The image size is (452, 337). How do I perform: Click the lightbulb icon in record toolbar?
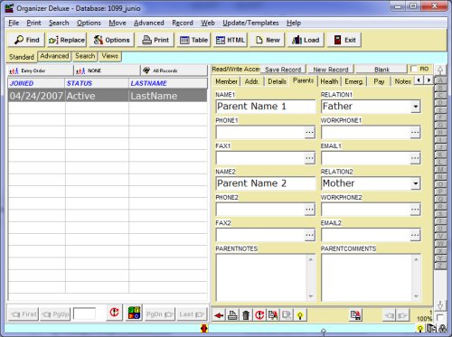pyautogui.click(x=300, y=315)
